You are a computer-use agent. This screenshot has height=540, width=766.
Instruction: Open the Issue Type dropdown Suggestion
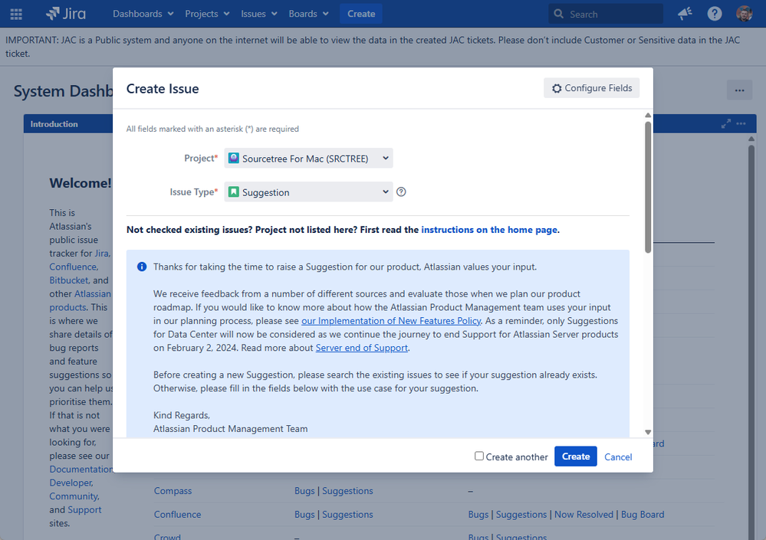point(309,191)
